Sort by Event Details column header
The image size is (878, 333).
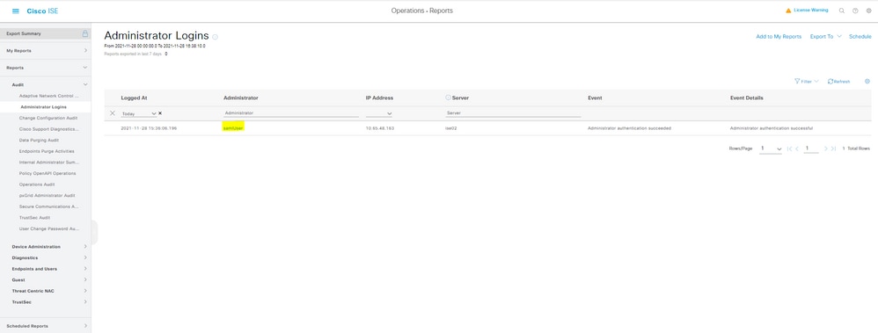coord(746,98)
